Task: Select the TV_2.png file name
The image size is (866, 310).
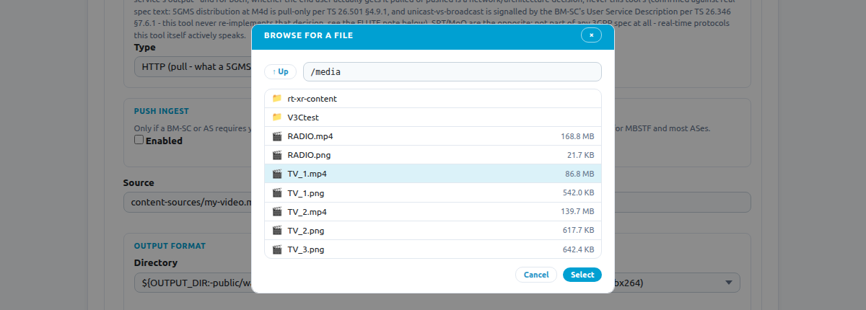Action: [306, 230]
